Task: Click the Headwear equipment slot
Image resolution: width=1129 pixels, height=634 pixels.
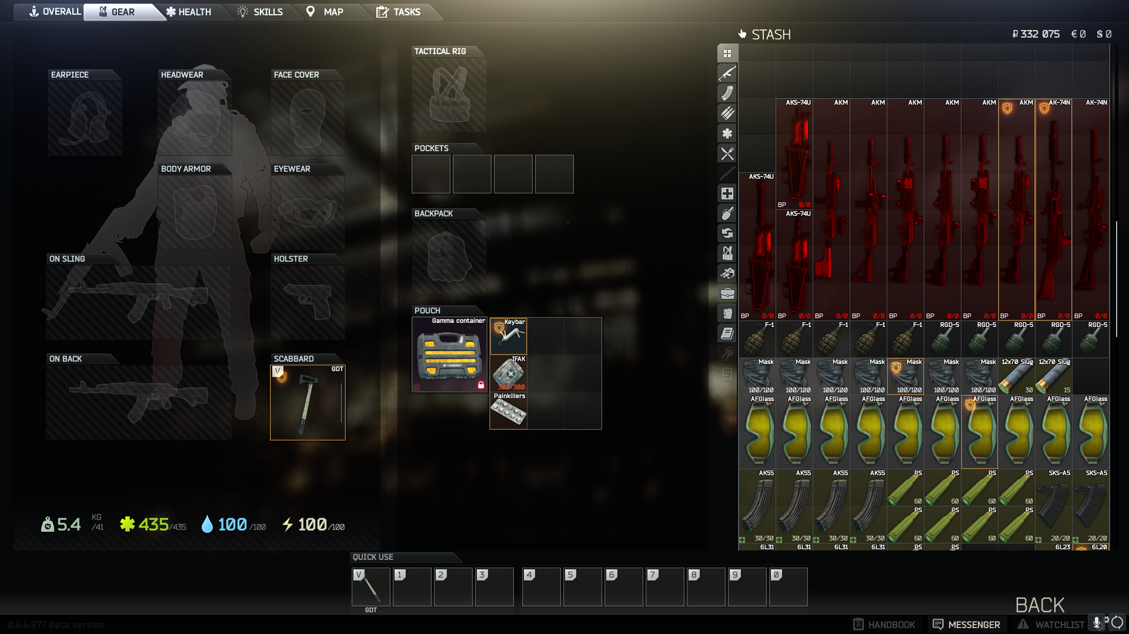Action: pos(195,118)
